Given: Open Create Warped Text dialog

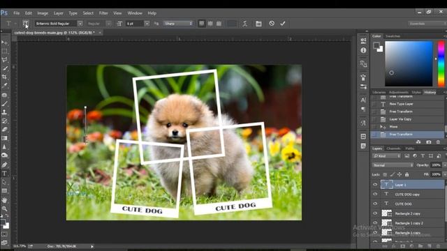Looking at the screenshot, I should tap(245, 24).
